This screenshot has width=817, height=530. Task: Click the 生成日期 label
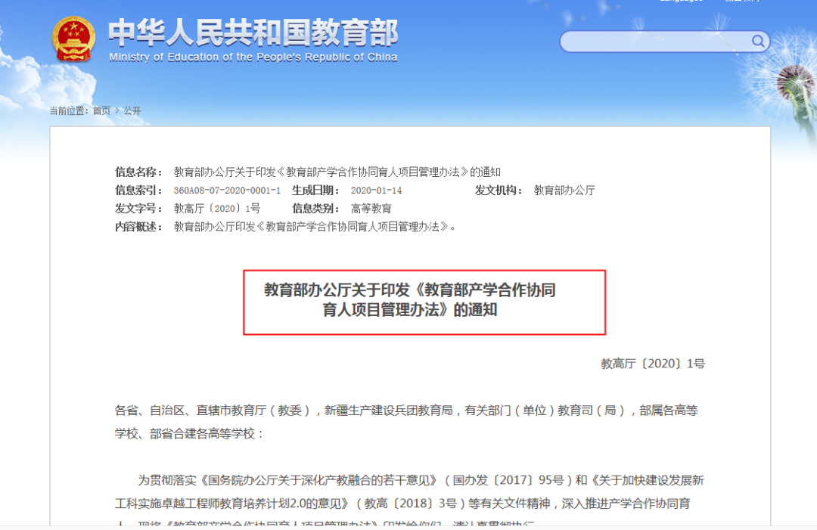(315, 191)
